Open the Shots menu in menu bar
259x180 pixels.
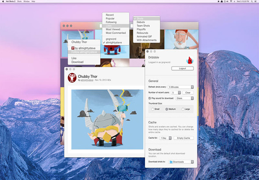click(x=19, y=1)
